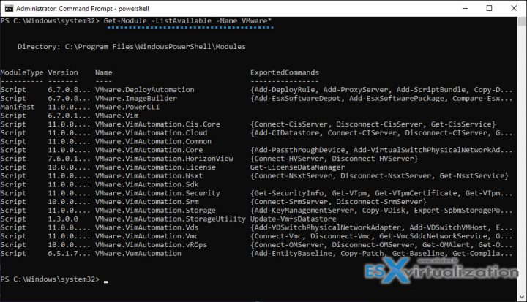Click the Command Prompt icon in title bar
Viewport: 527px width, 302px height.
coord(9,8)
